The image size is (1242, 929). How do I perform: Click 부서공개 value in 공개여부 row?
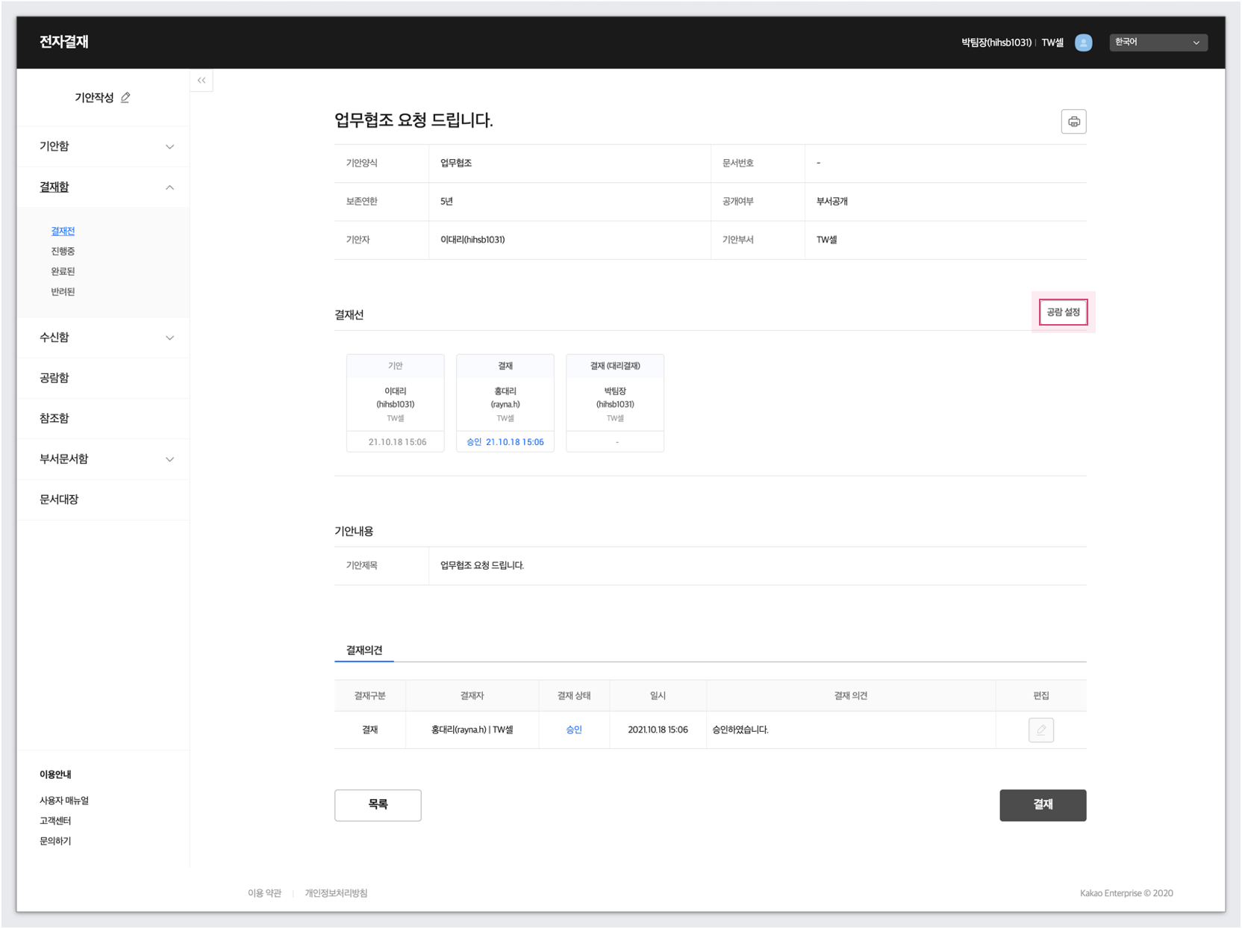(831, 202)
